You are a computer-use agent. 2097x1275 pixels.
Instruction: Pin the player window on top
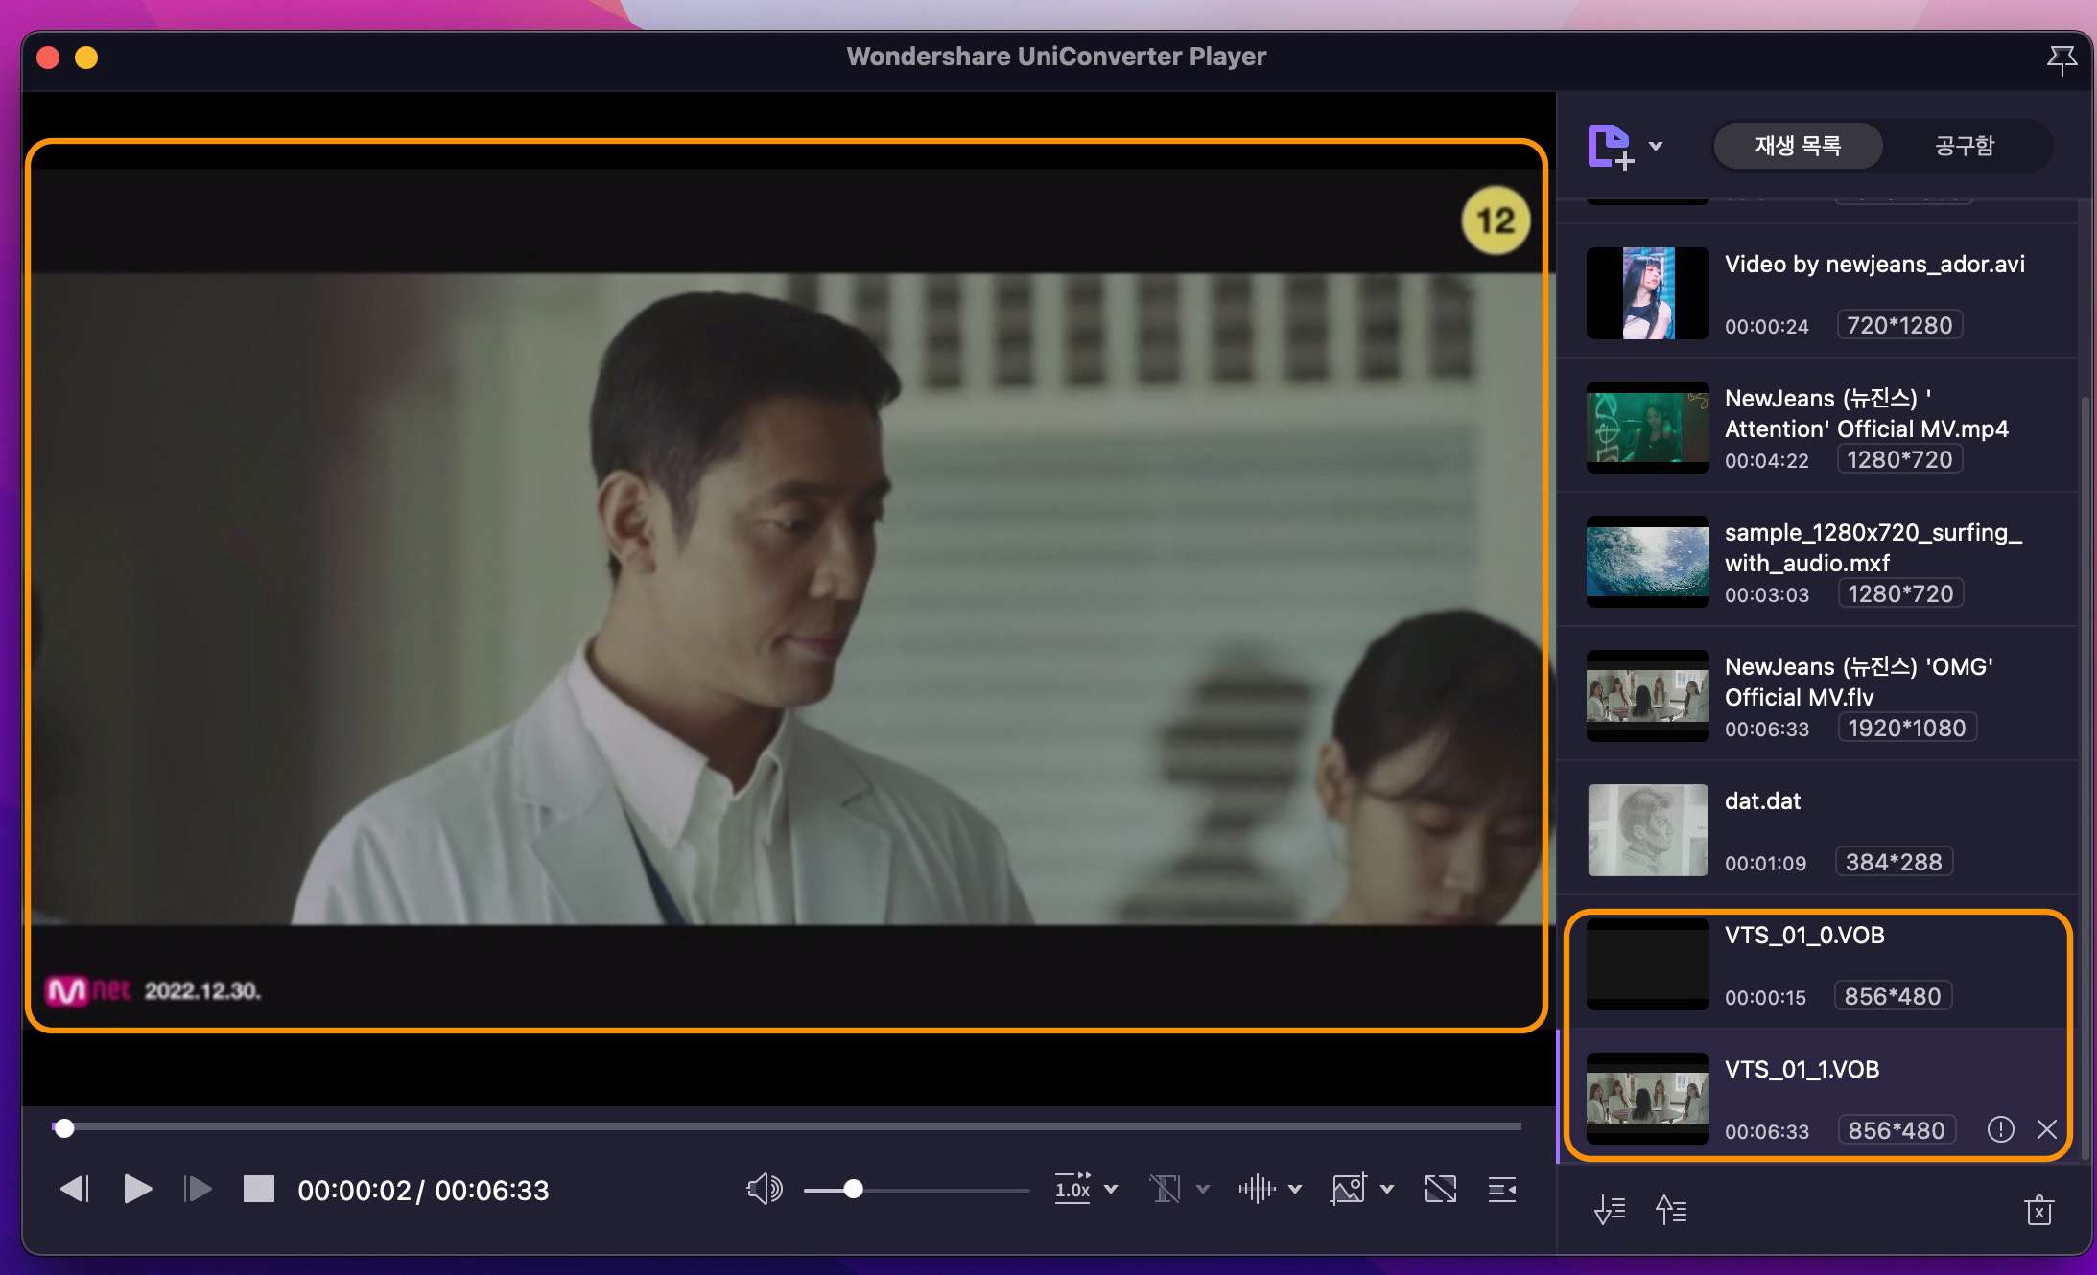[2062, 59]
